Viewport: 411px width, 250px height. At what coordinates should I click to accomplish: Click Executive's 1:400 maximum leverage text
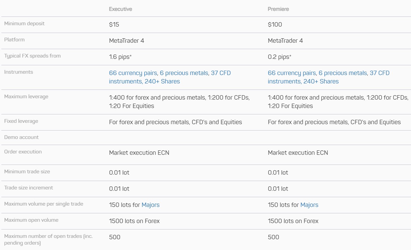pyautogui.click(x=179, y=102)
